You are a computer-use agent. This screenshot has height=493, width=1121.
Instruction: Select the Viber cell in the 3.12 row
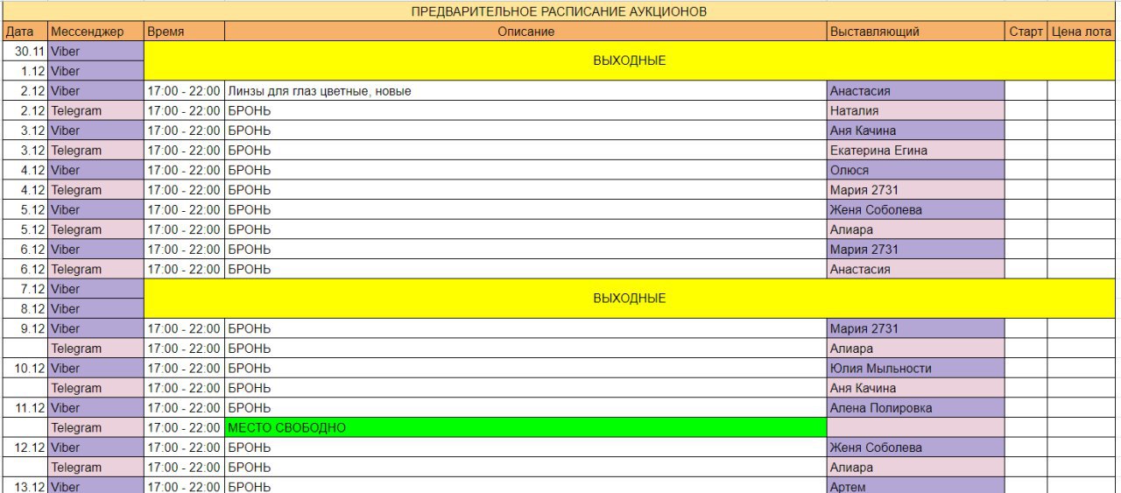(x=95, y=130)
